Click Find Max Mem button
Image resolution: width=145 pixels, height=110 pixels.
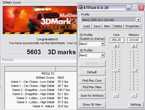coord(92,87)
